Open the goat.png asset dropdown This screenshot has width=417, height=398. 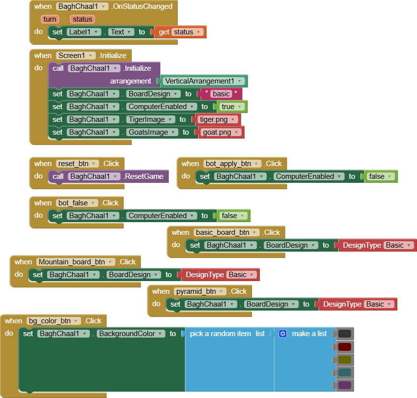(238, 132)
